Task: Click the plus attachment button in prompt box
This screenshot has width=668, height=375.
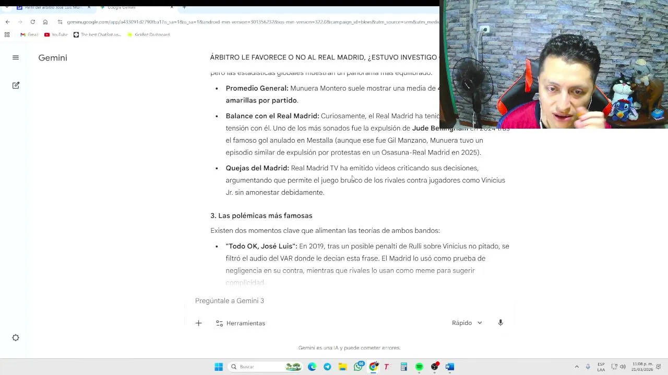Action: point(198,323)
